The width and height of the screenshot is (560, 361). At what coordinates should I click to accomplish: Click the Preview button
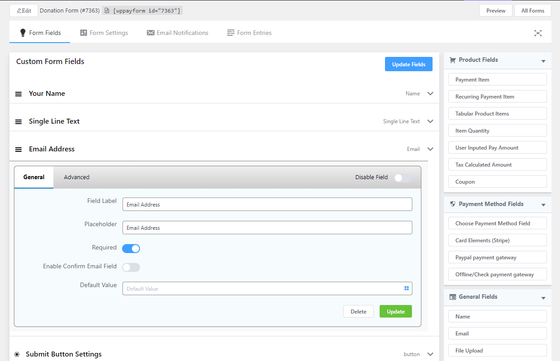(x=495, y=10)
